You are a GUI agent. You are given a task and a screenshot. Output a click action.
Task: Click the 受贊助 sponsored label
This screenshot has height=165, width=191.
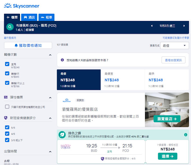pyautogui.click(x=80, y=100)
